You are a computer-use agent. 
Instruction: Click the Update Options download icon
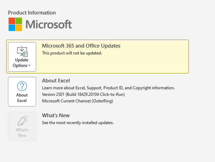tap(22, 51)
